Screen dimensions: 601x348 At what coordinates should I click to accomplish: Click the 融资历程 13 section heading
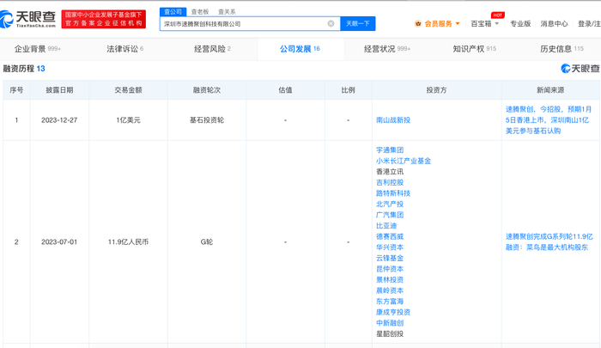click(x=24, y=69)
